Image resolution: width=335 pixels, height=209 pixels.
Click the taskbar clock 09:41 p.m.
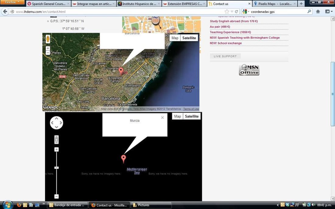(x=324, y=205)
